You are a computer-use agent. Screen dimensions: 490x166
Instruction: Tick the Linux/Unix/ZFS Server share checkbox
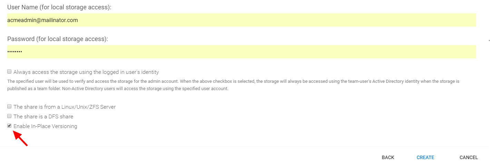tap(9, 106)
